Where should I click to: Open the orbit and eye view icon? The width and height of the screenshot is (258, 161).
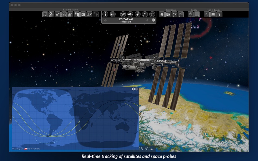click(64, 14)
